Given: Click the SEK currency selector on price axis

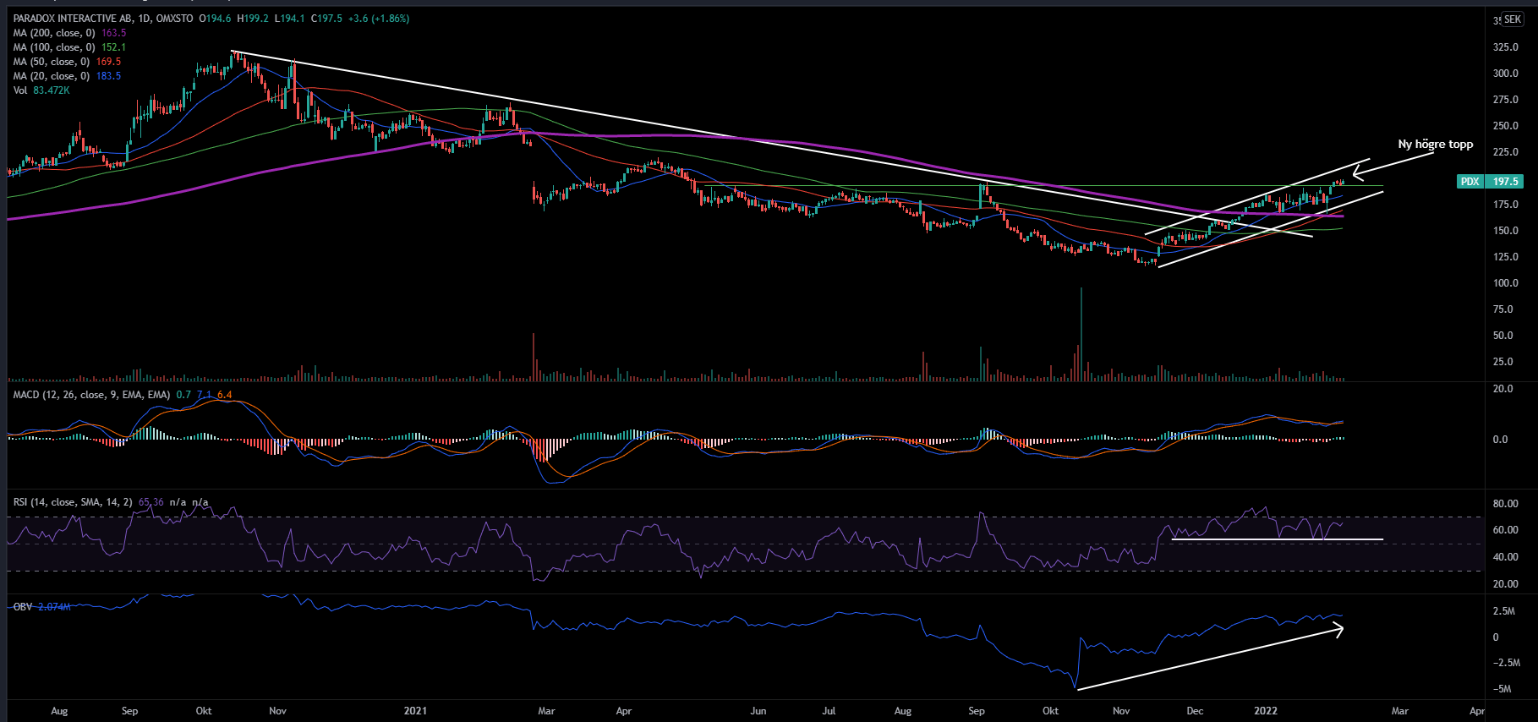Looking at the screenshot, I should click(x=1512, y=19).
